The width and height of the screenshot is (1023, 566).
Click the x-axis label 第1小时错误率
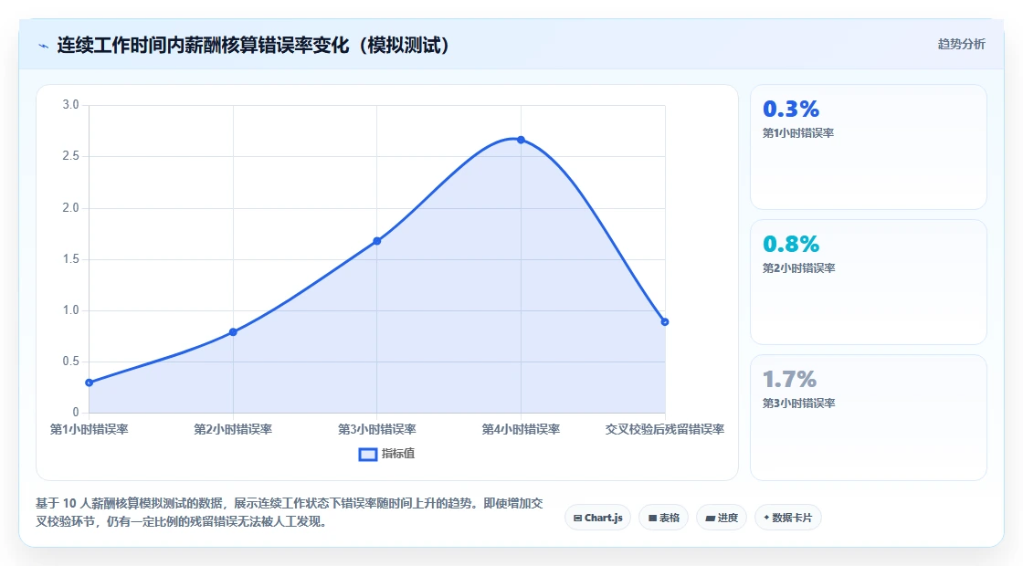coord(90,429)
